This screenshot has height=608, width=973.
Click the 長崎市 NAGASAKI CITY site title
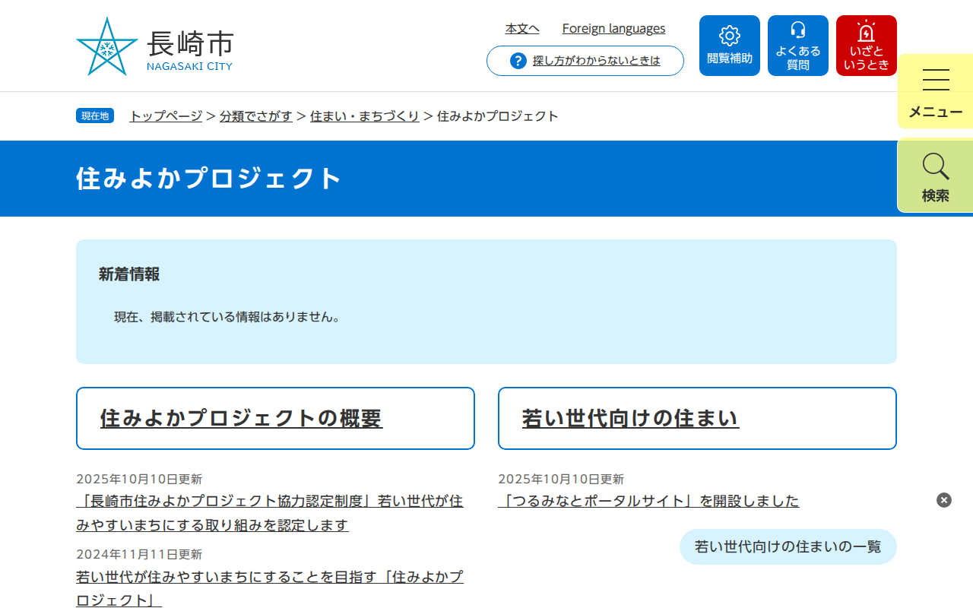point(190,49)
